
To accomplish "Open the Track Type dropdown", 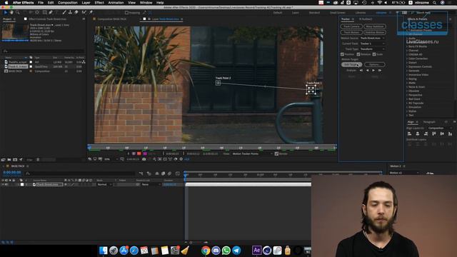I will [373, 49].
